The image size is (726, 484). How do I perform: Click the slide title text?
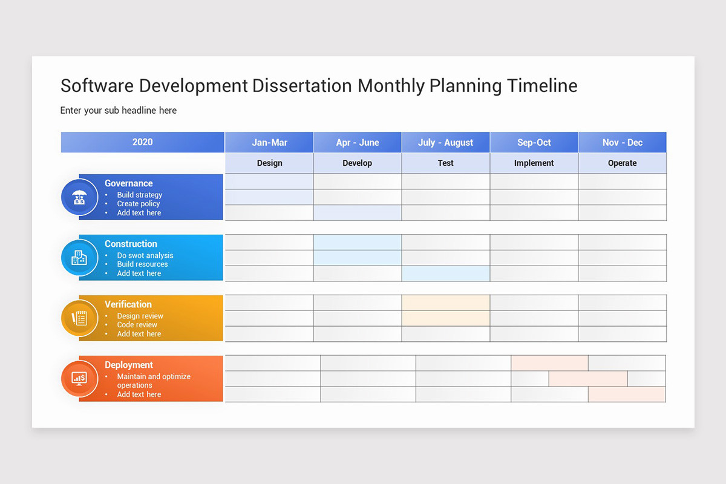click(319, 86)
